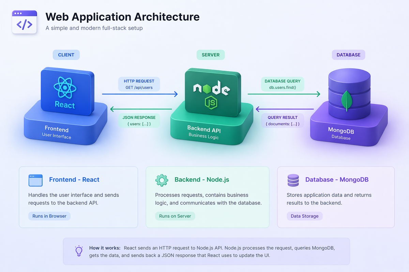Click the Runs in Browser tag
The image size is (409, 272).
49,216
